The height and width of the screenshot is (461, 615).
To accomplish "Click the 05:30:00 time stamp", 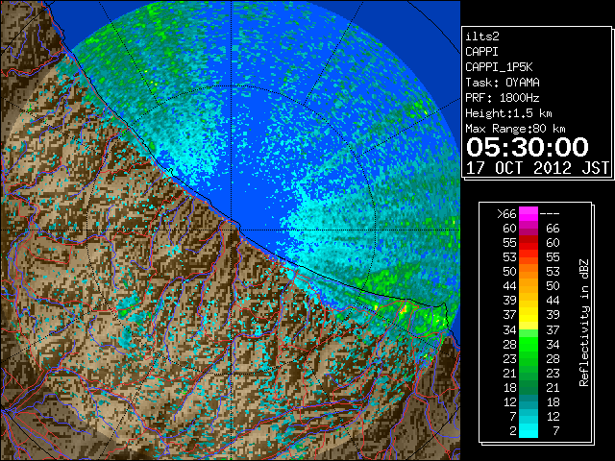I will [x=528, y=147].
